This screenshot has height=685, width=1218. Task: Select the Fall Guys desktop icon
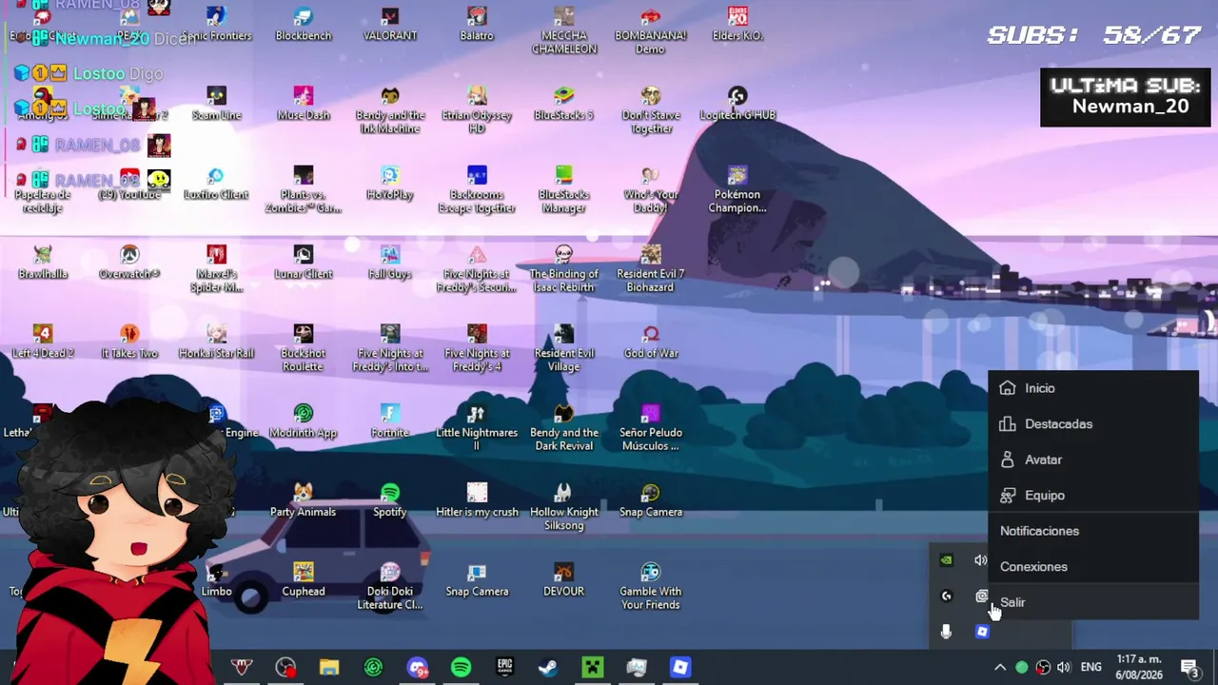[x=390, y=263]
